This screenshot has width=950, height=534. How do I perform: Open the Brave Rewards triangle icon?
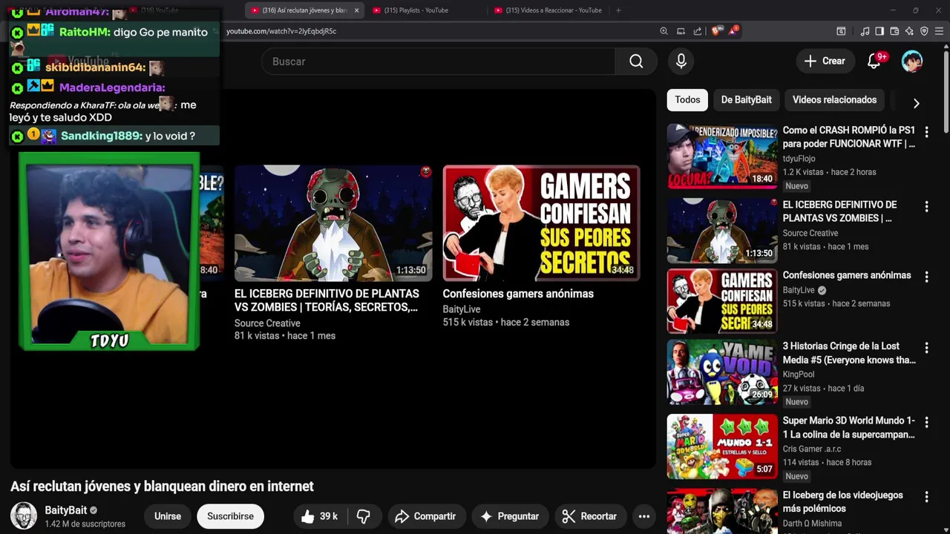coord(733,31)
